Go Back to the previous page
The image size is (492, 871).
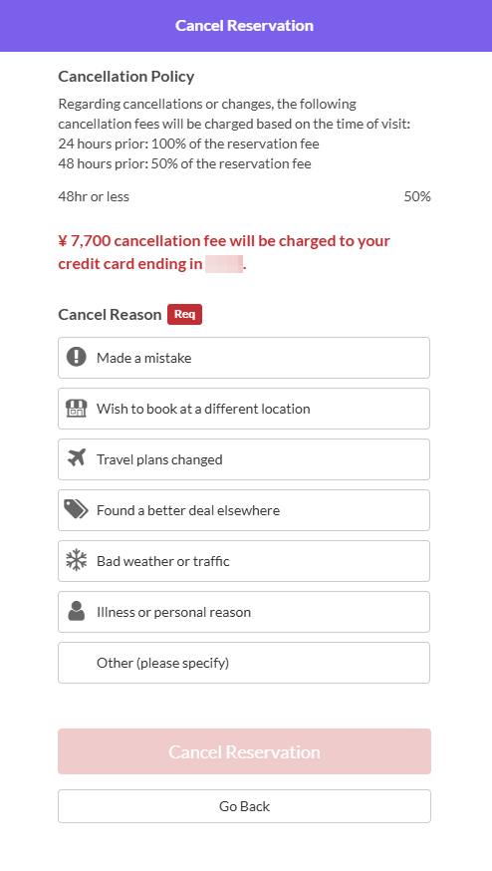pos(244,806)
